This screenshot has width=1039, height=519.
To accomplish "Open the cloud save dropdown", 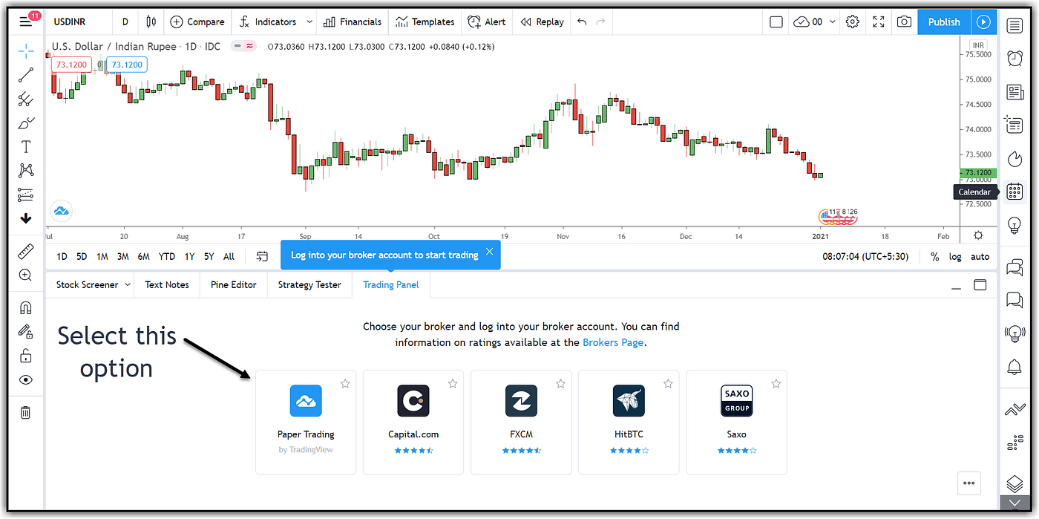I will (814, 22).
